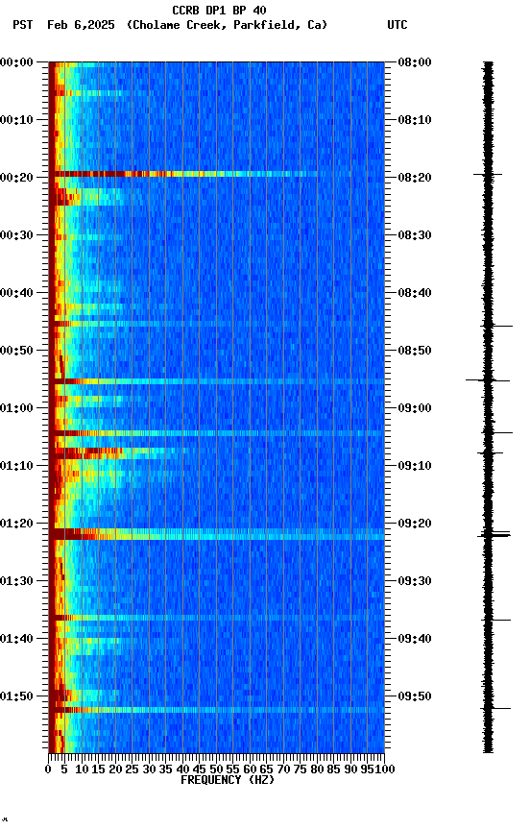Click the 'FREQUENCY (HZ)' axis label
Image resolution: width=530 pixels, height=830 pixels.
pyautogui.click(x=228, y=780)
